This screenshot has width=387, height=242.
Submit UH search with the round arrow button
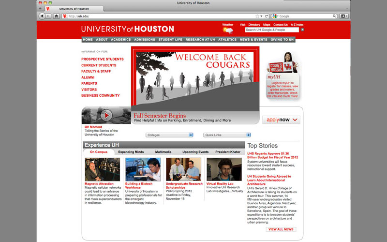coord(302,30)
